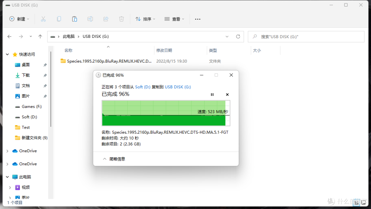This screenshot has width=371, height=209.
Task: Go forward with the right arrow
Action: (21, 36)
